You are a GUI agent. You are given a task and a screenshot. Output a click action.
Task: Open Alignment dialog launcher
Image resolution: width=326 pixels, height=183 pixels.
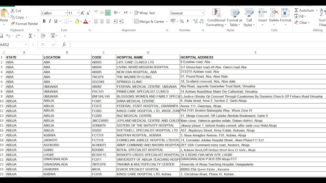(x=167, y=30)
